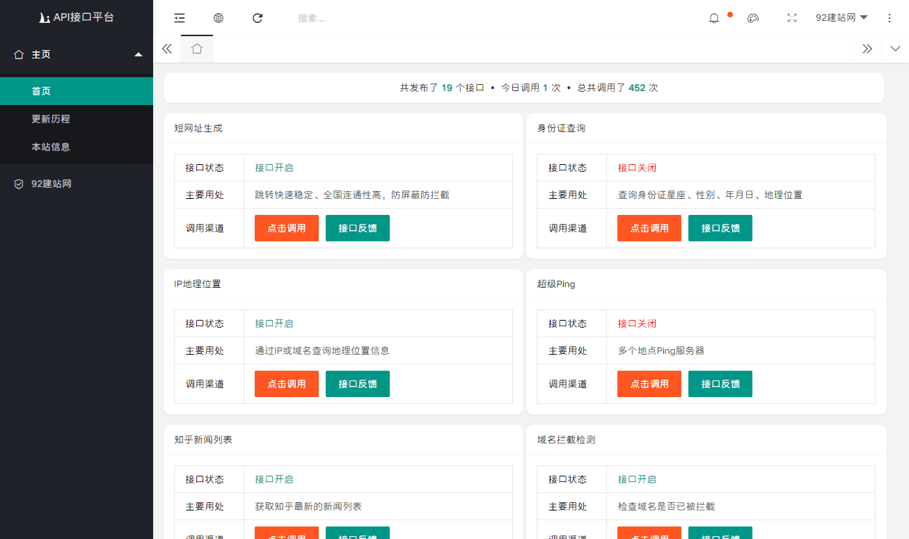Click 接口开启 status in IP地理位置
Image resolution: width=909 pixels, height=539 pixels.
tap(274, 323)
